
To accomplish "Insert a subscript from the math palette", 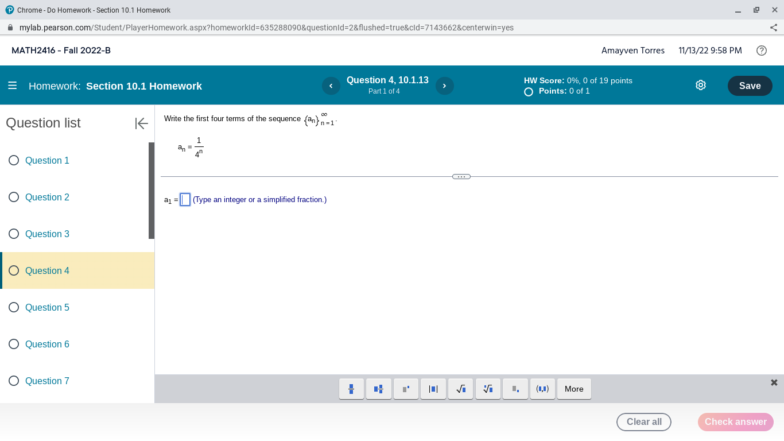I will (515, 389).
